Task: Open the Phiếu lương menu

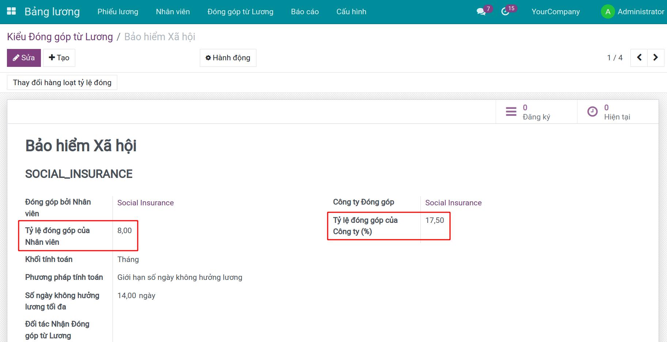Action: pos(118,12)
